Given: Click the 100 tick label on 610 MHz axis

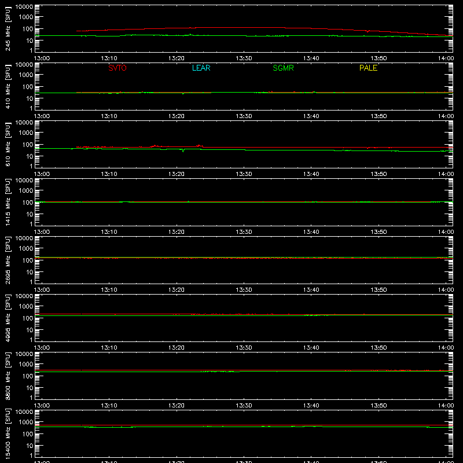Looking at the screenshot, I should coord(28,144).
